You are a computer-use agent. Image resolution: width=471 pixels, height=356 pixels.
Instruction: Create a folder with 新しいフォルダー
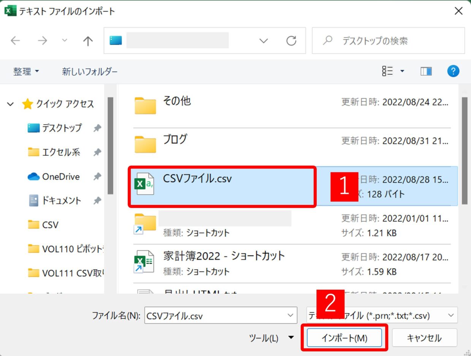(90, 71)
